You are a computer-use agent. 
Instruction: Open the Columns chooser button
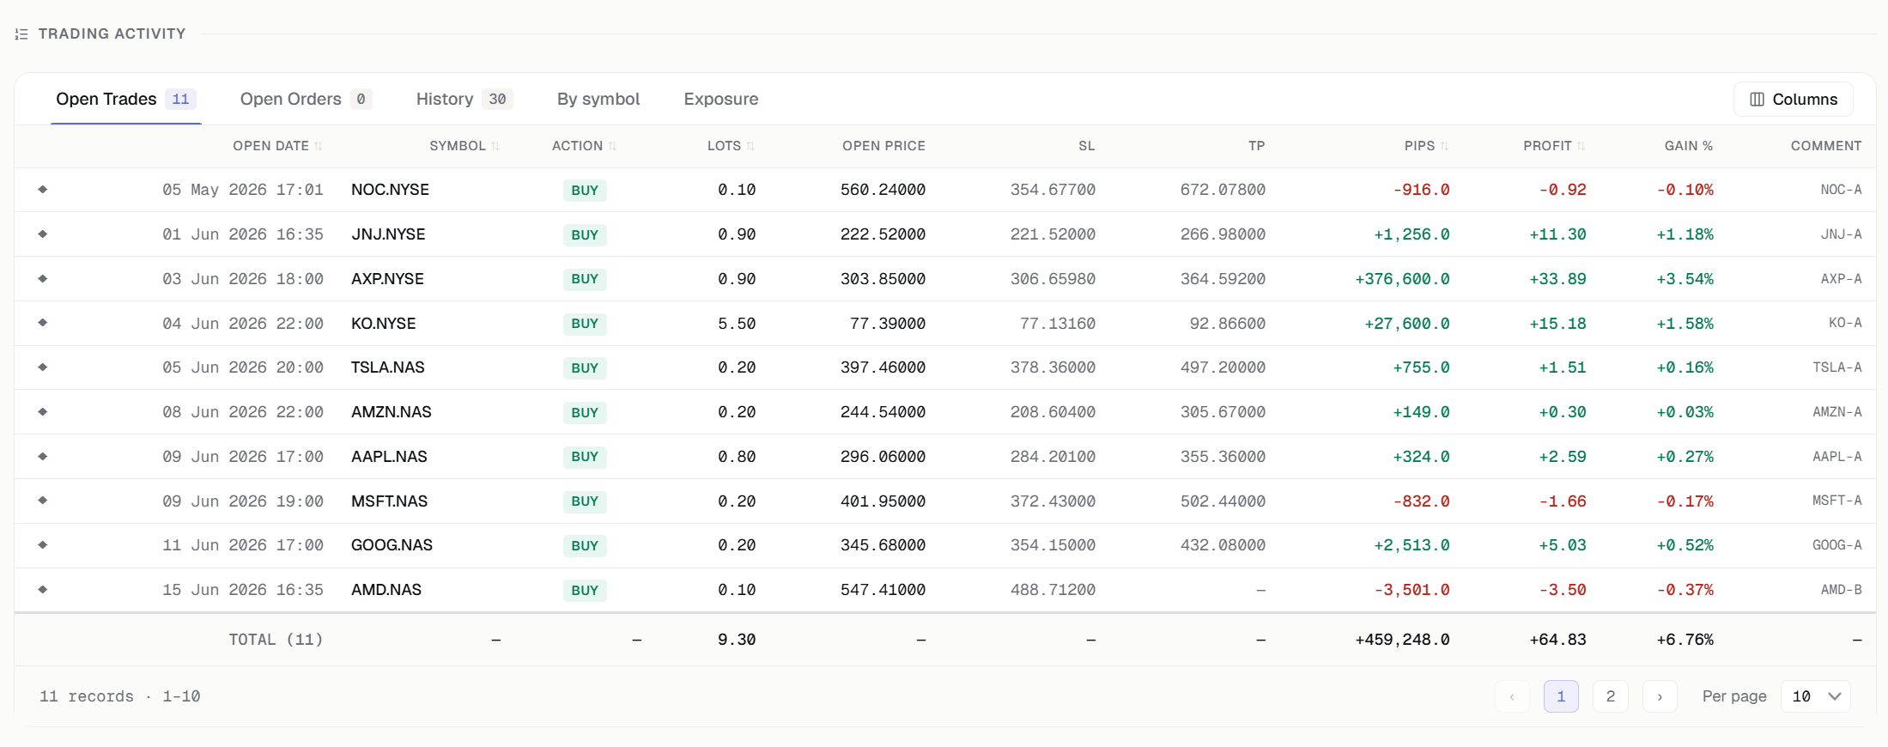tap(1794, 99)
